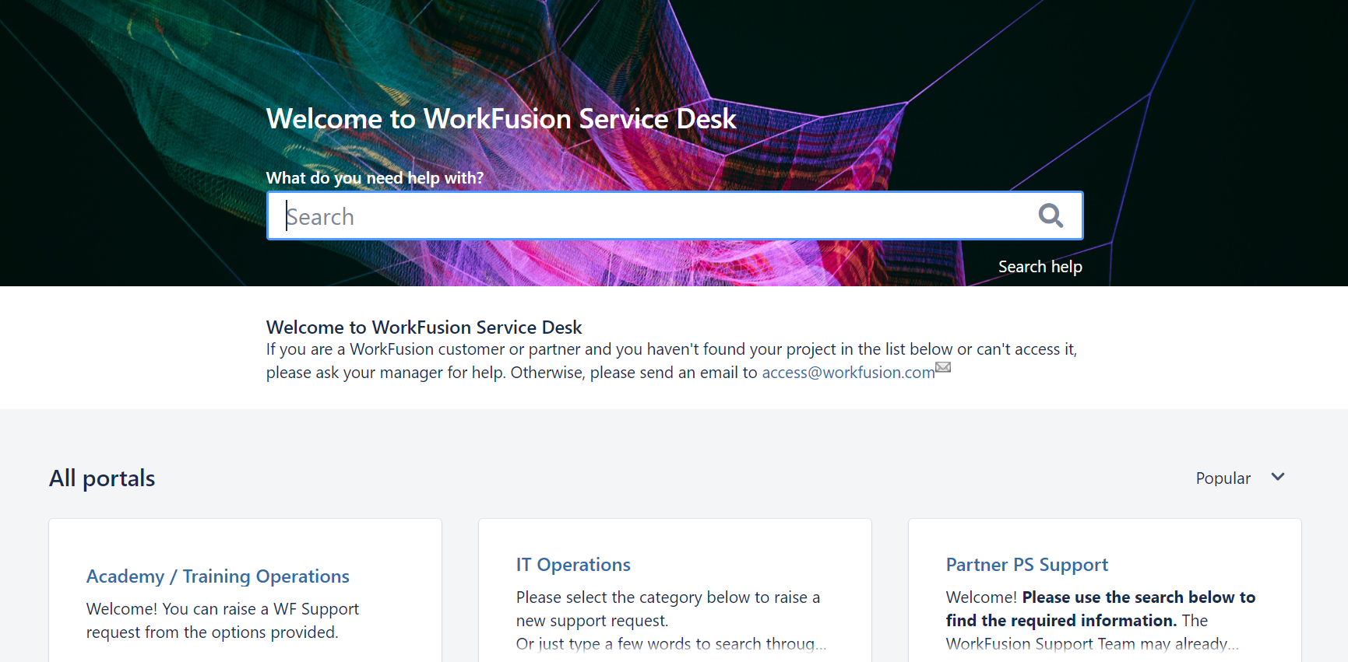Open the access@workfusion.com email link
The width and height of the screenshot is (1348, 662).
click(848, 373)
